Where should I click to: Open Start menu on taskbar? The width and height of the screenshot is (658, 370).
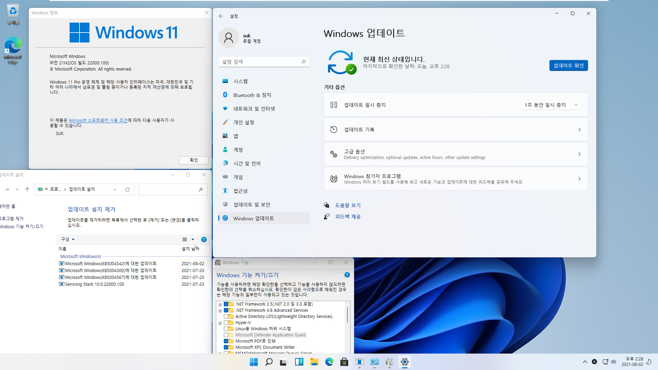pyautogui.click(x=254, y=362)
